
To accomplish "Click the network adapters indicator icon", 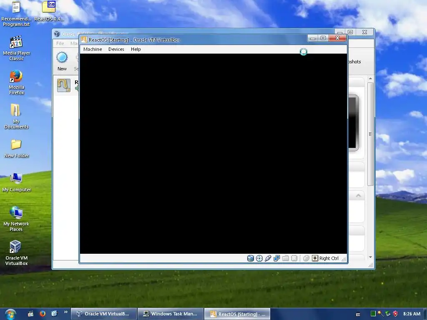I will [x=277, y=258].
